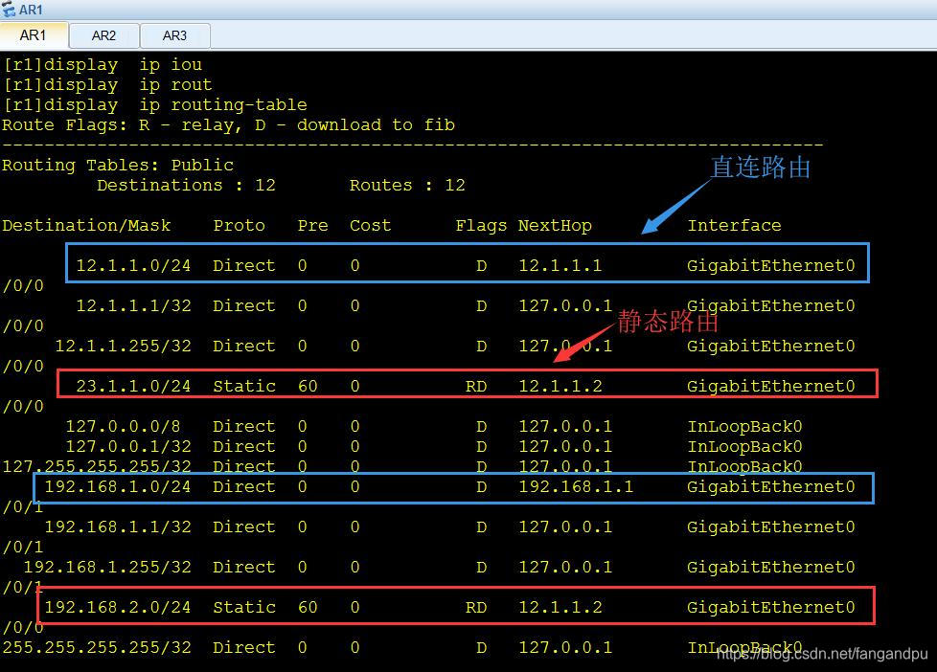This screenshot has width=937, height=672.
Task: Click Direct proto in 192.168.1.0/24 row
Action: [x=244, y=487]
